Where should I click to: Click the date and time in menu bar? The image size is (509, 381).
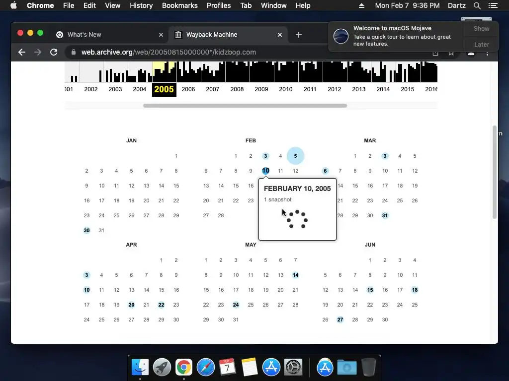click(408, 5)
